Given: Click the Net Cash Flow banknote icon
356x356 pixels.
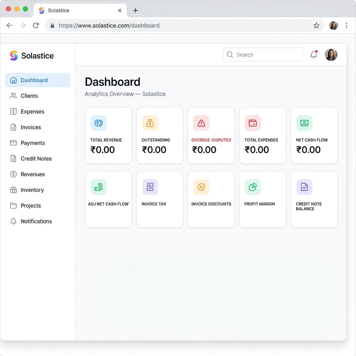Looking at the screenshot, I should click(304, 123).
